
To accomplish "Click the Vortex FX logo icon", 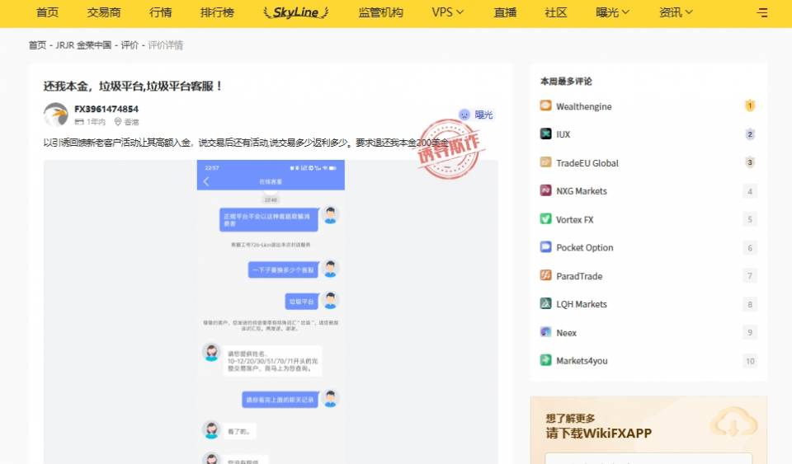I will pyautogui.click(x=545, y=218).
